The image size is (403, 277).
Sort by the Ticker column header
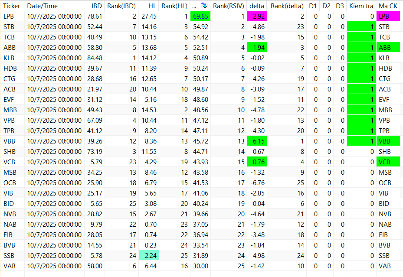pos(12,6)
